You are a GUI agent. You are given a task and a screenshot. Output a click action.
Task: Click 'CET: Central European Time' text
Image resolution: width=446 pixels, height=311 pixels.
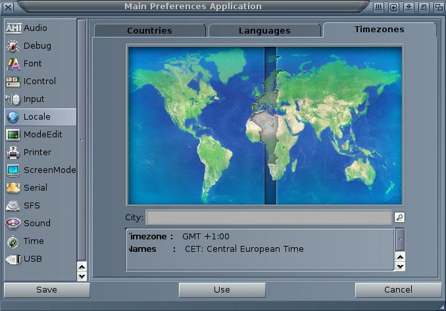(244, 249)
